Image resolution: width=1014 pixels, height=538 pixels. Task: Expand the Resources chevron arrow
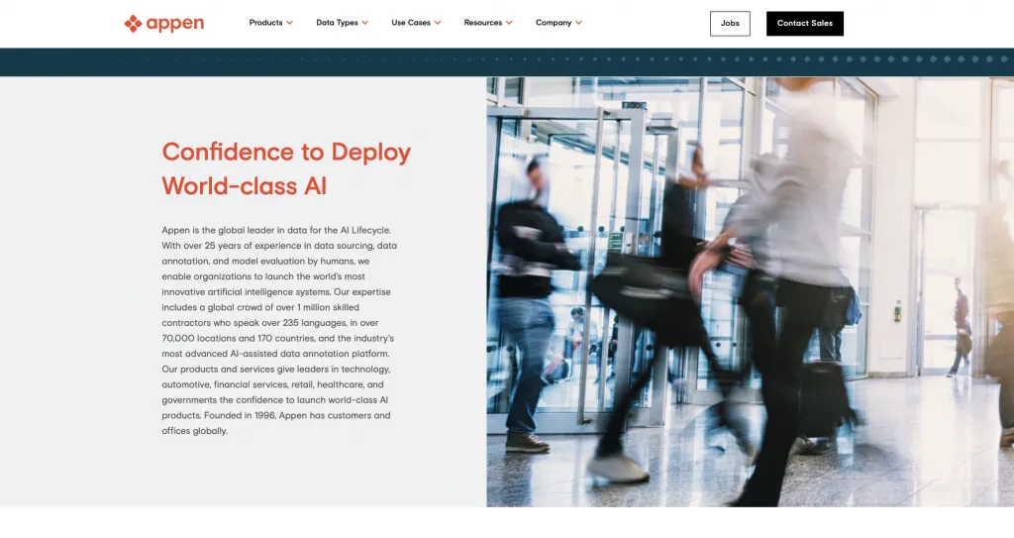point(509,23)
